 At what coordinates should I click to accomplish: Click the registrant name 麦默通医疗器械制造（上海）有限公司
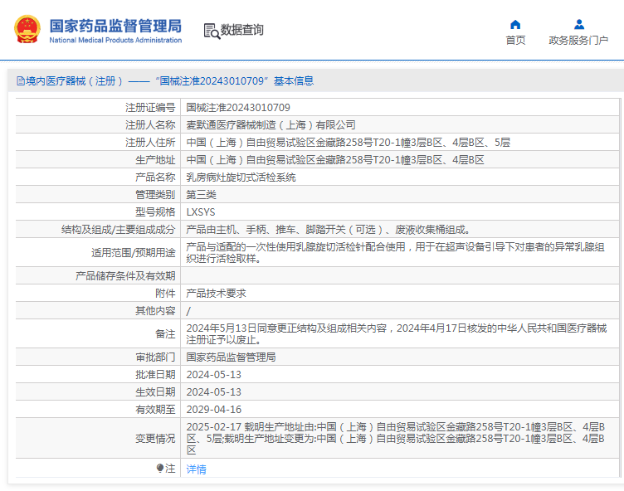[271, 125]
